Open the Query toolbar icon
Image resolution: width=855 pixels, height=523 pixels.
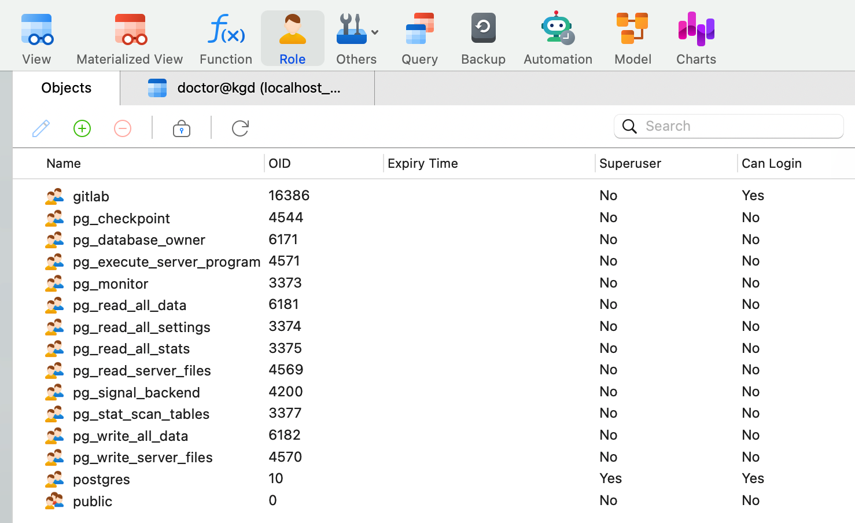point(420,38)
